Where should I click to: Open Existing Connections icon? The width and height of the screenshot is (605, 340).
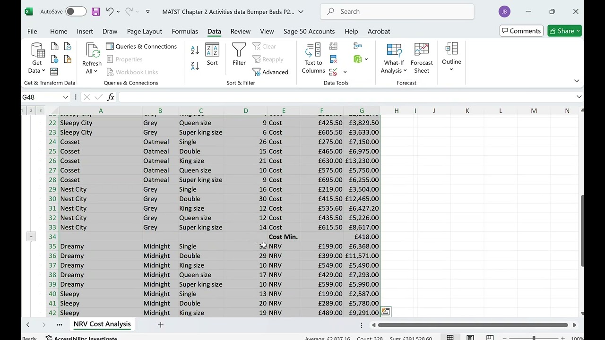[68, 59]
